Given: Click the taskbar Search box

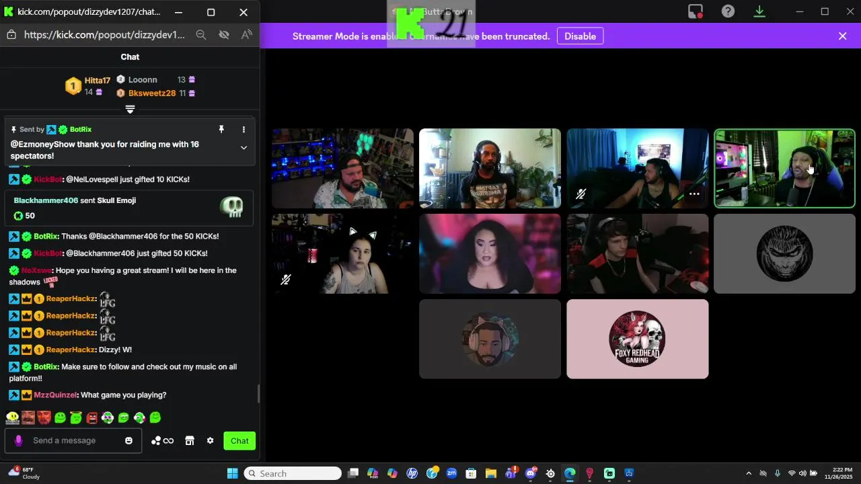Looking at the screenshot, I should [293, 473].
